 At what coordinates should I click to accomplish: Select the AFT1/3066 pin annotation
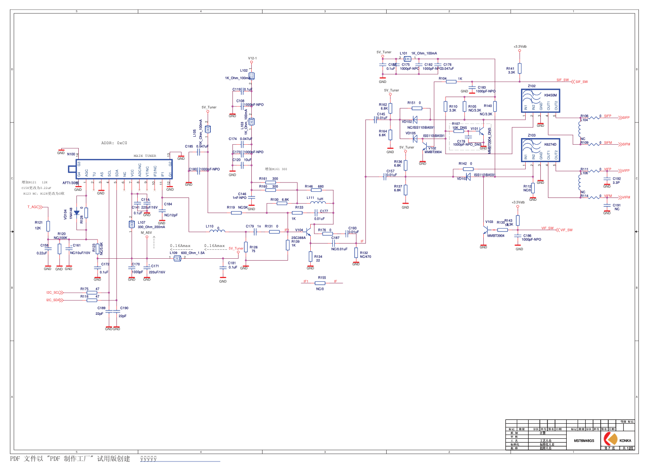coord(71,183)
